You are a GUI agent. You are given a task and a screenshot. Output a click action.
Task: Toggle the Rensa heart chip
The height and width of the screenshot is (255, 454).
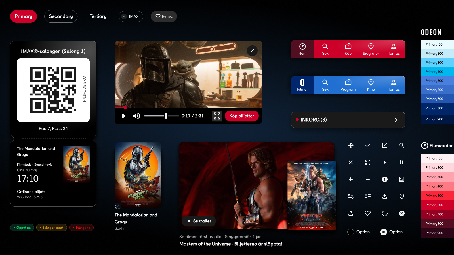point(164,16)
